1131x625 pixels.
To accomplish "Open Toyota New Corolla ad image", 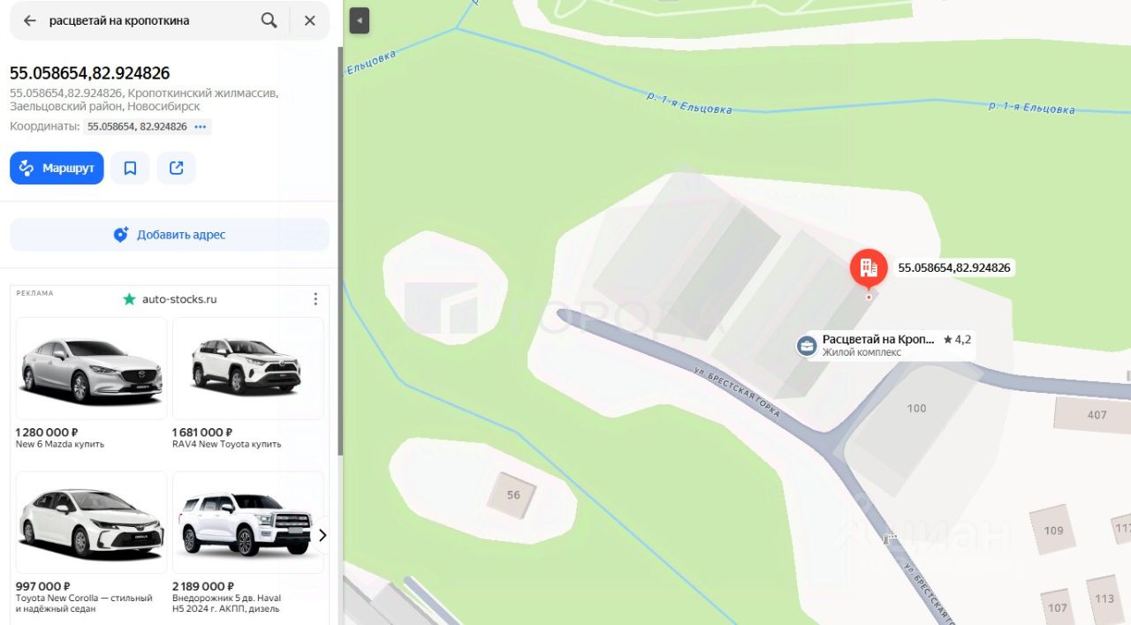I will coord(92,523).
